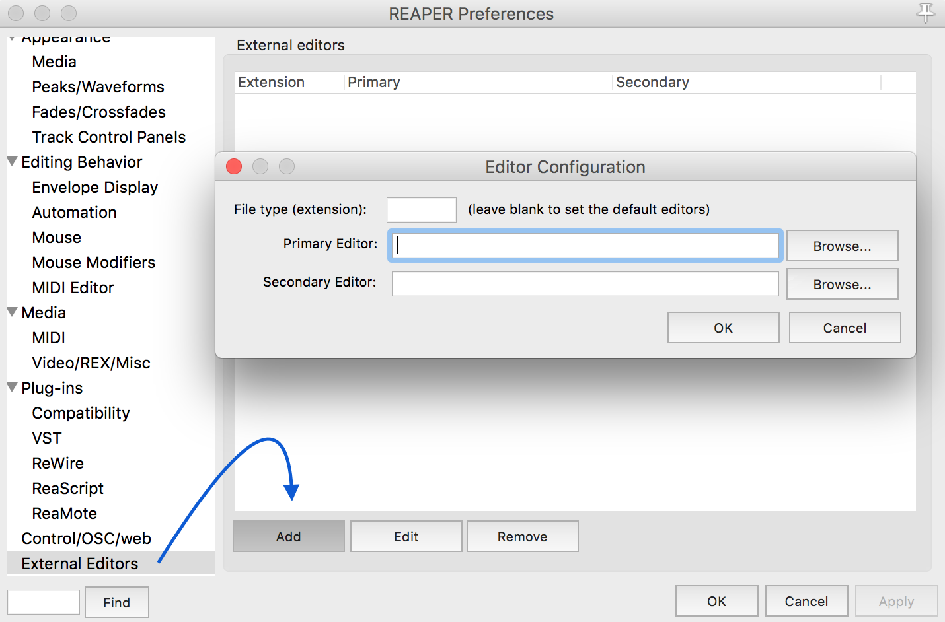Click the Find button
The height and width of the screenshot is (622, 945).
click(x=117, y=602)
